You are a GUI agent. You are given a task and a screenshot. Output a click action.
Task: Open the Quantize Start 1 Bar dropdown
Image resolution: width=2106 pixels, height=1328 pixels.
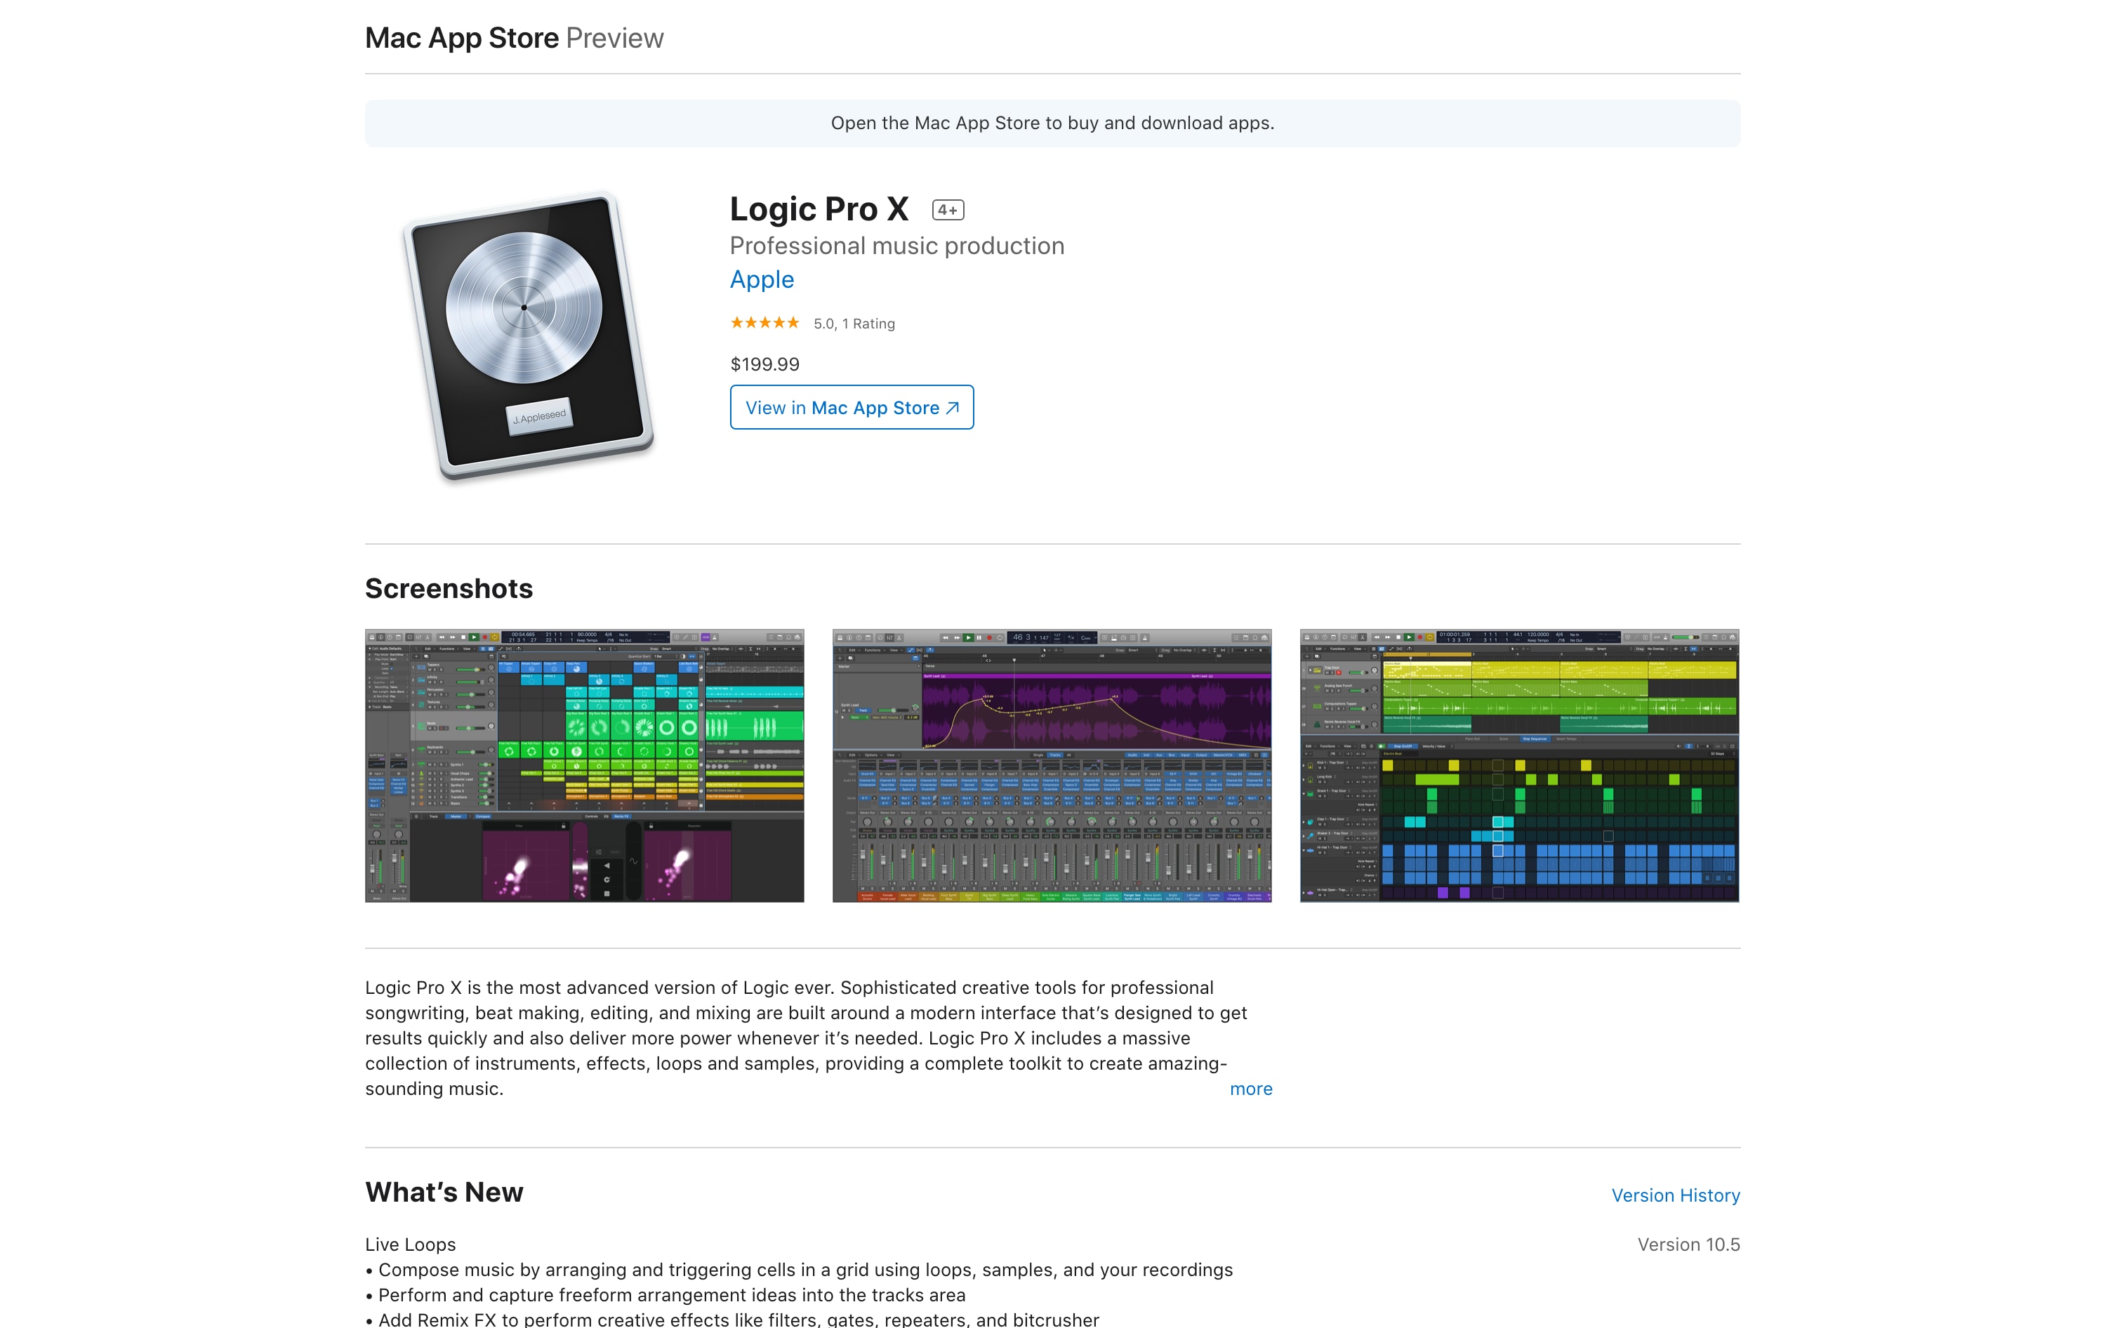658,656
